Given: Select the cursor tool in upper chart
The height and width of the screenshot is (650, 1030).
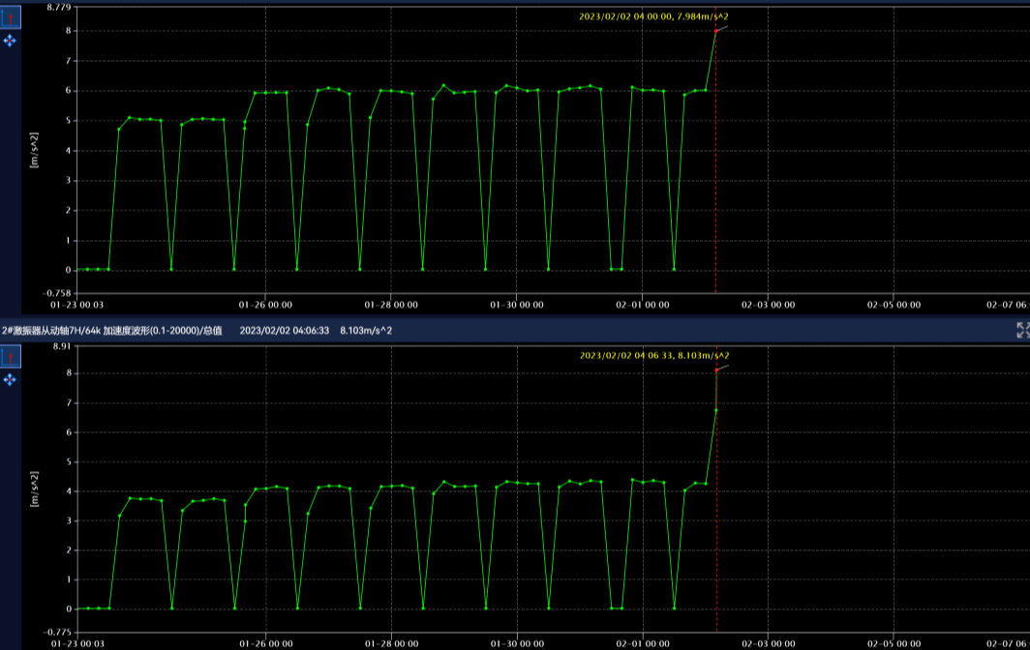Looking at the screenshot, I should coord(10,17).
